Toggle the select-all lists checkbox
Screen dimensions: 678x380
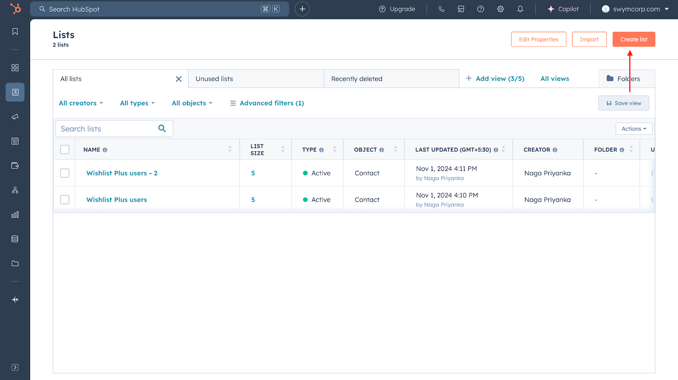(65, 149)
